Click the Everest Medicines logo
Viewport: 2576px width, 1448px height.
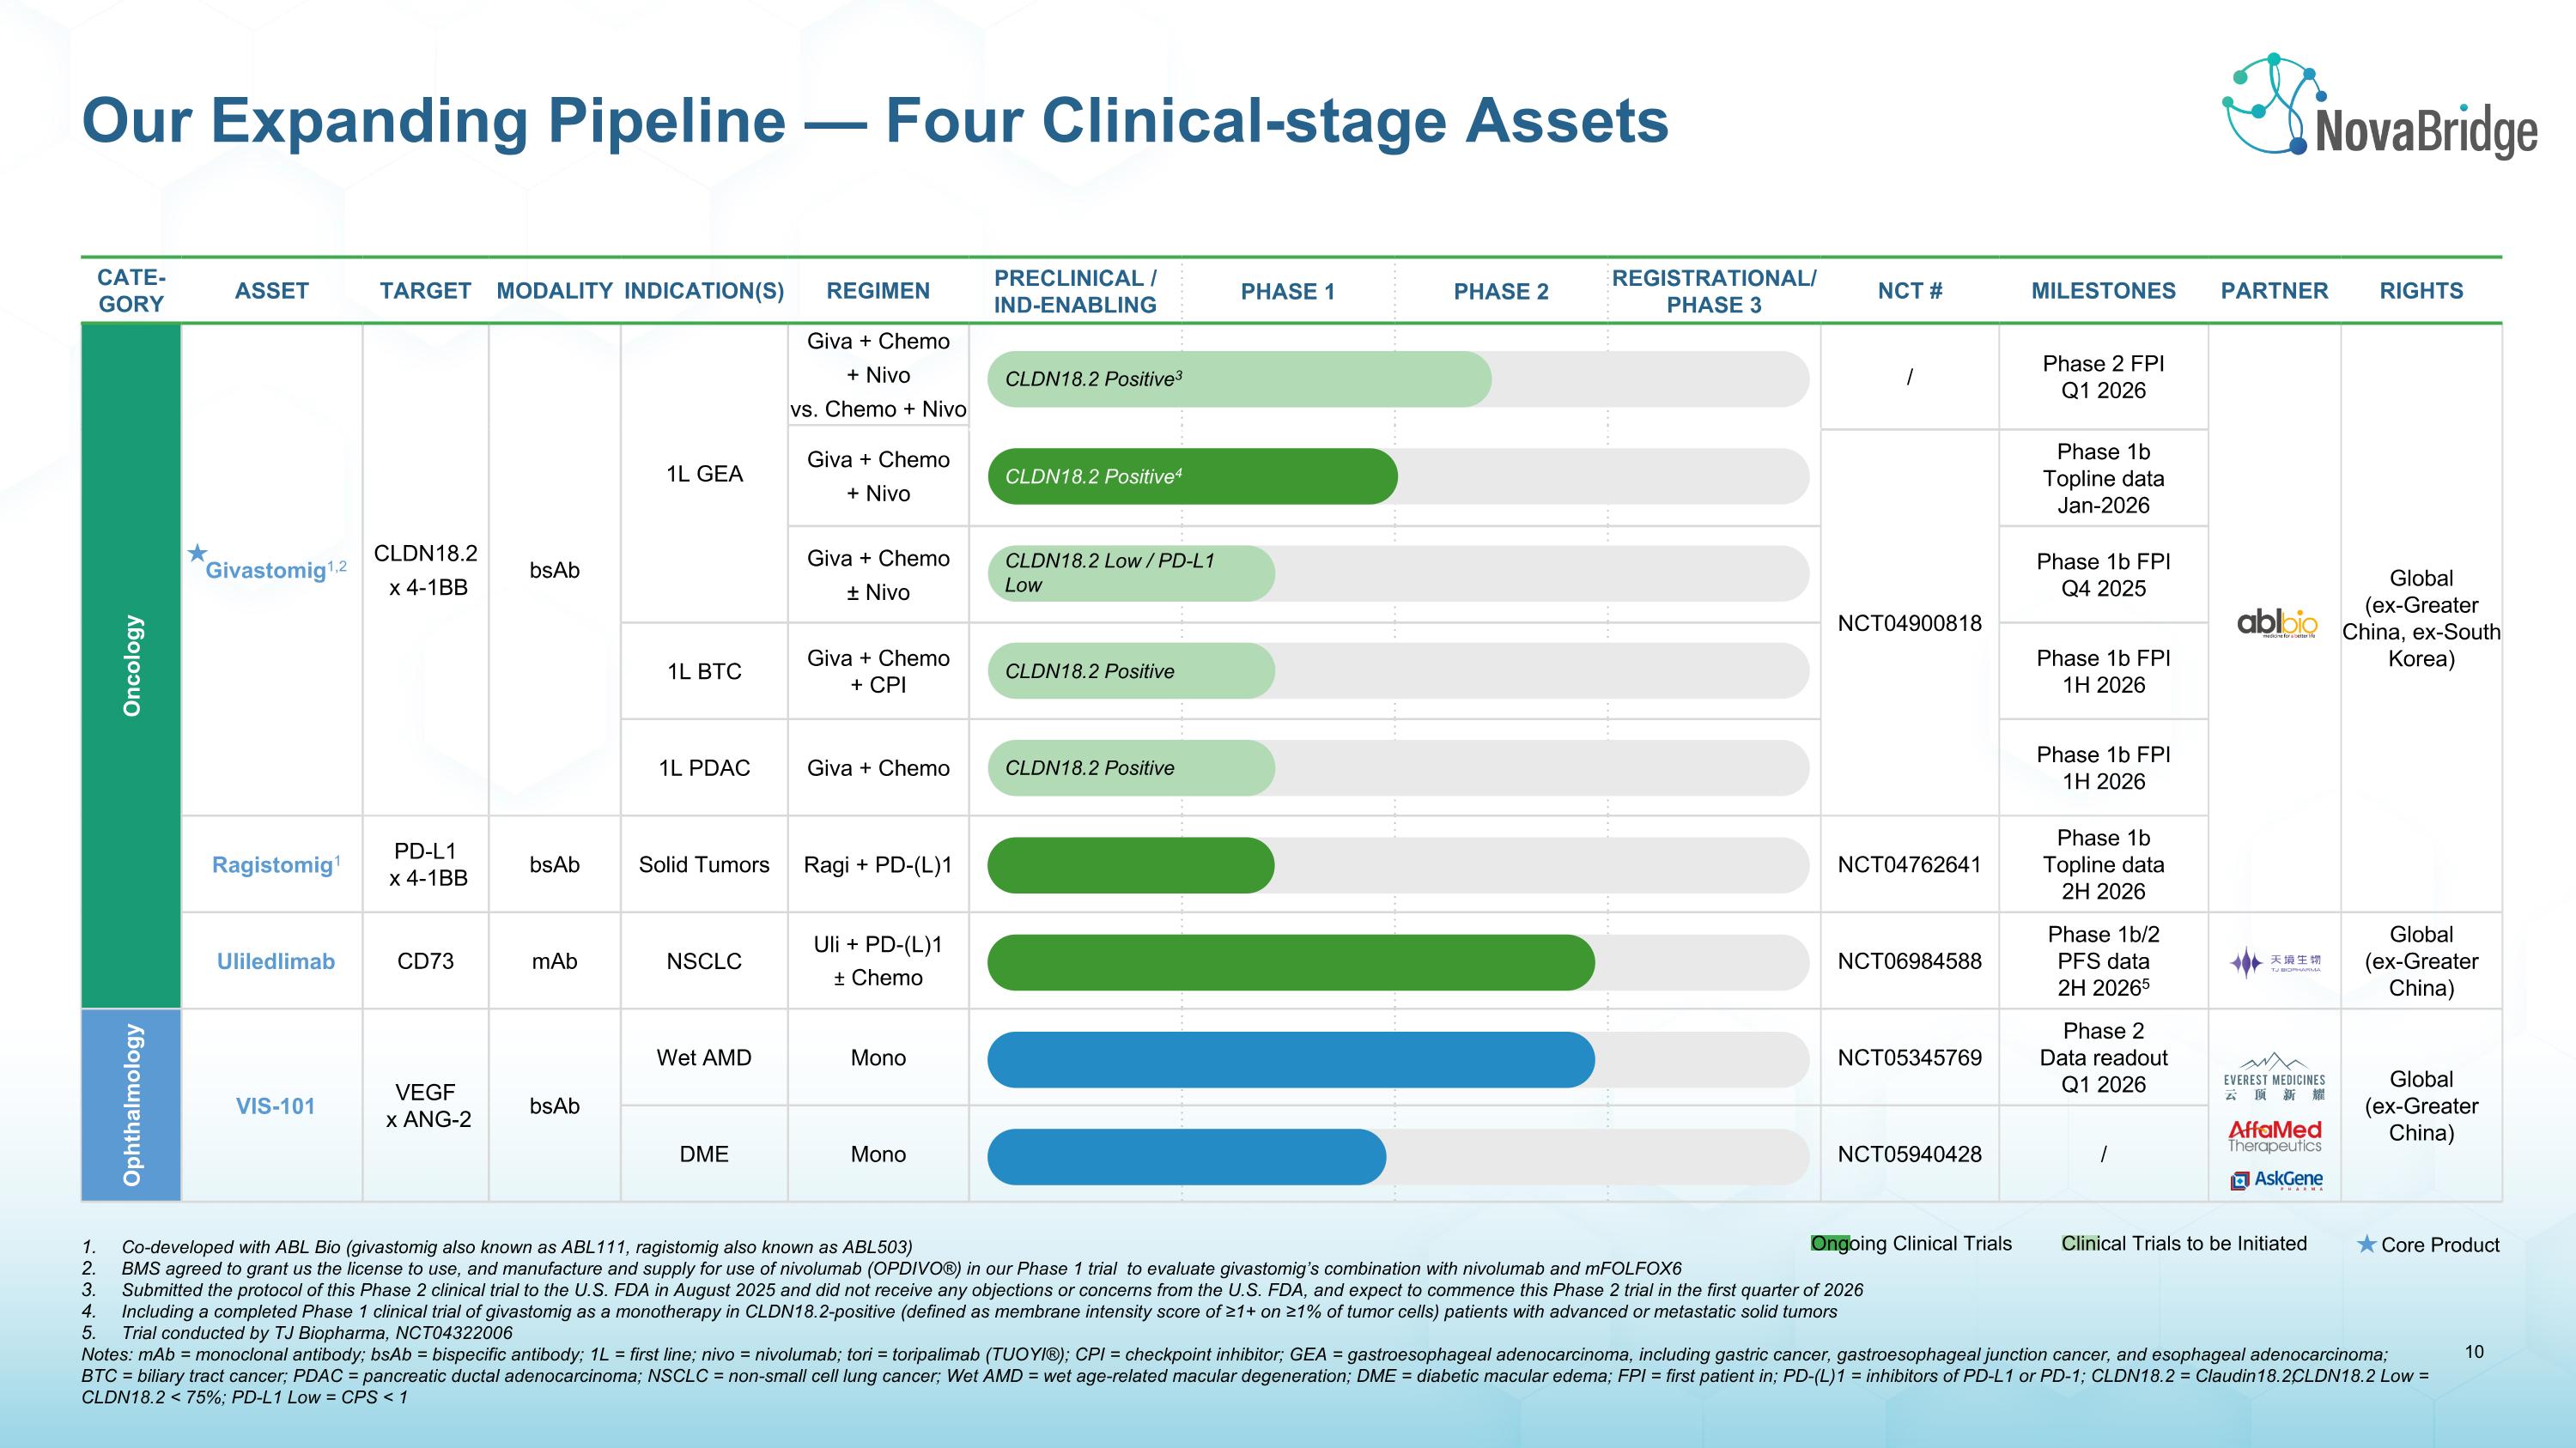coord(2274,1077)
